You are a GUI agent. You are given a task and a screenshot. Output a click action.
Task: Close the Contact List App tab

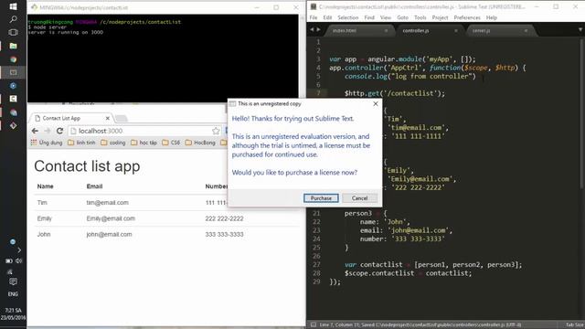pyautogui.click(x=108, y=118)
